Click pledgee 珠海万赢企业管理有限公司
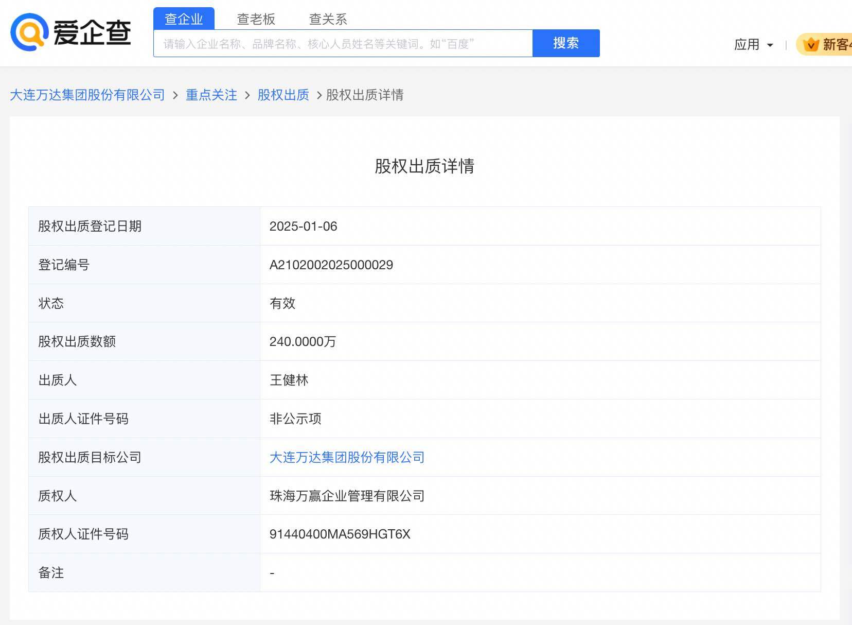The height and width of the screenshot is (625, 852). [x=347, y=496]
